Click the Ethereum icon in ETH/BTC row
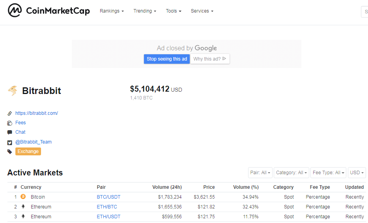The width and height of the screenshot is (368, 223). [x=23, y=206]
